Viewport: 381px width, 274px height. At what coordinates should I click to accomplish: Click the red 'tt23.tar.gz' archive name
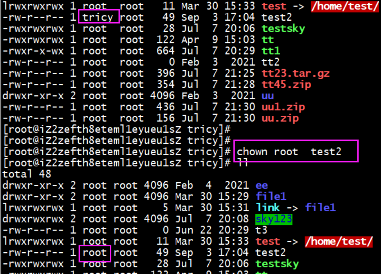point(296,74)
